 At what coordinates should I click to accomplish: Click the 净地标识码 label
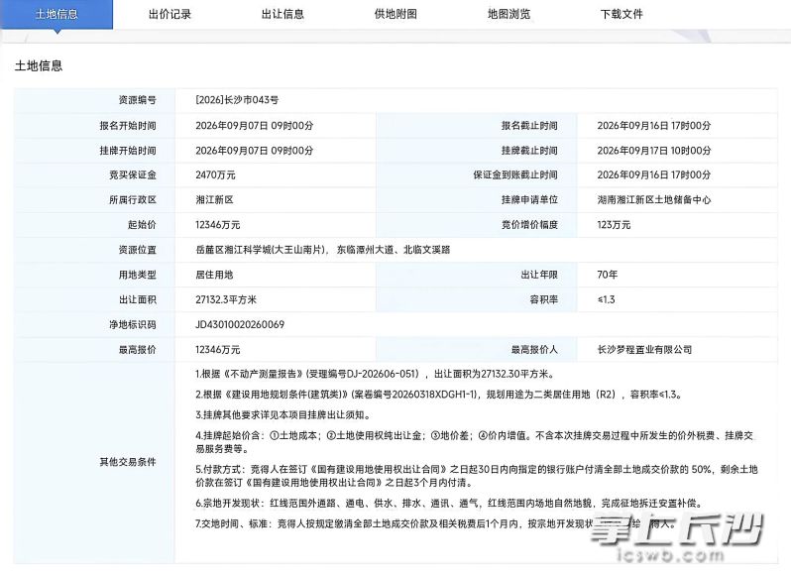[133, 324]
